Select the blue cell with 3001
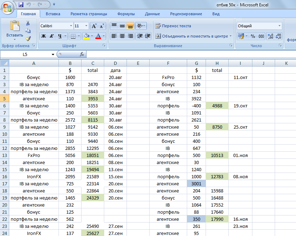This screenshot has height=236, width=296. [196, 184]
